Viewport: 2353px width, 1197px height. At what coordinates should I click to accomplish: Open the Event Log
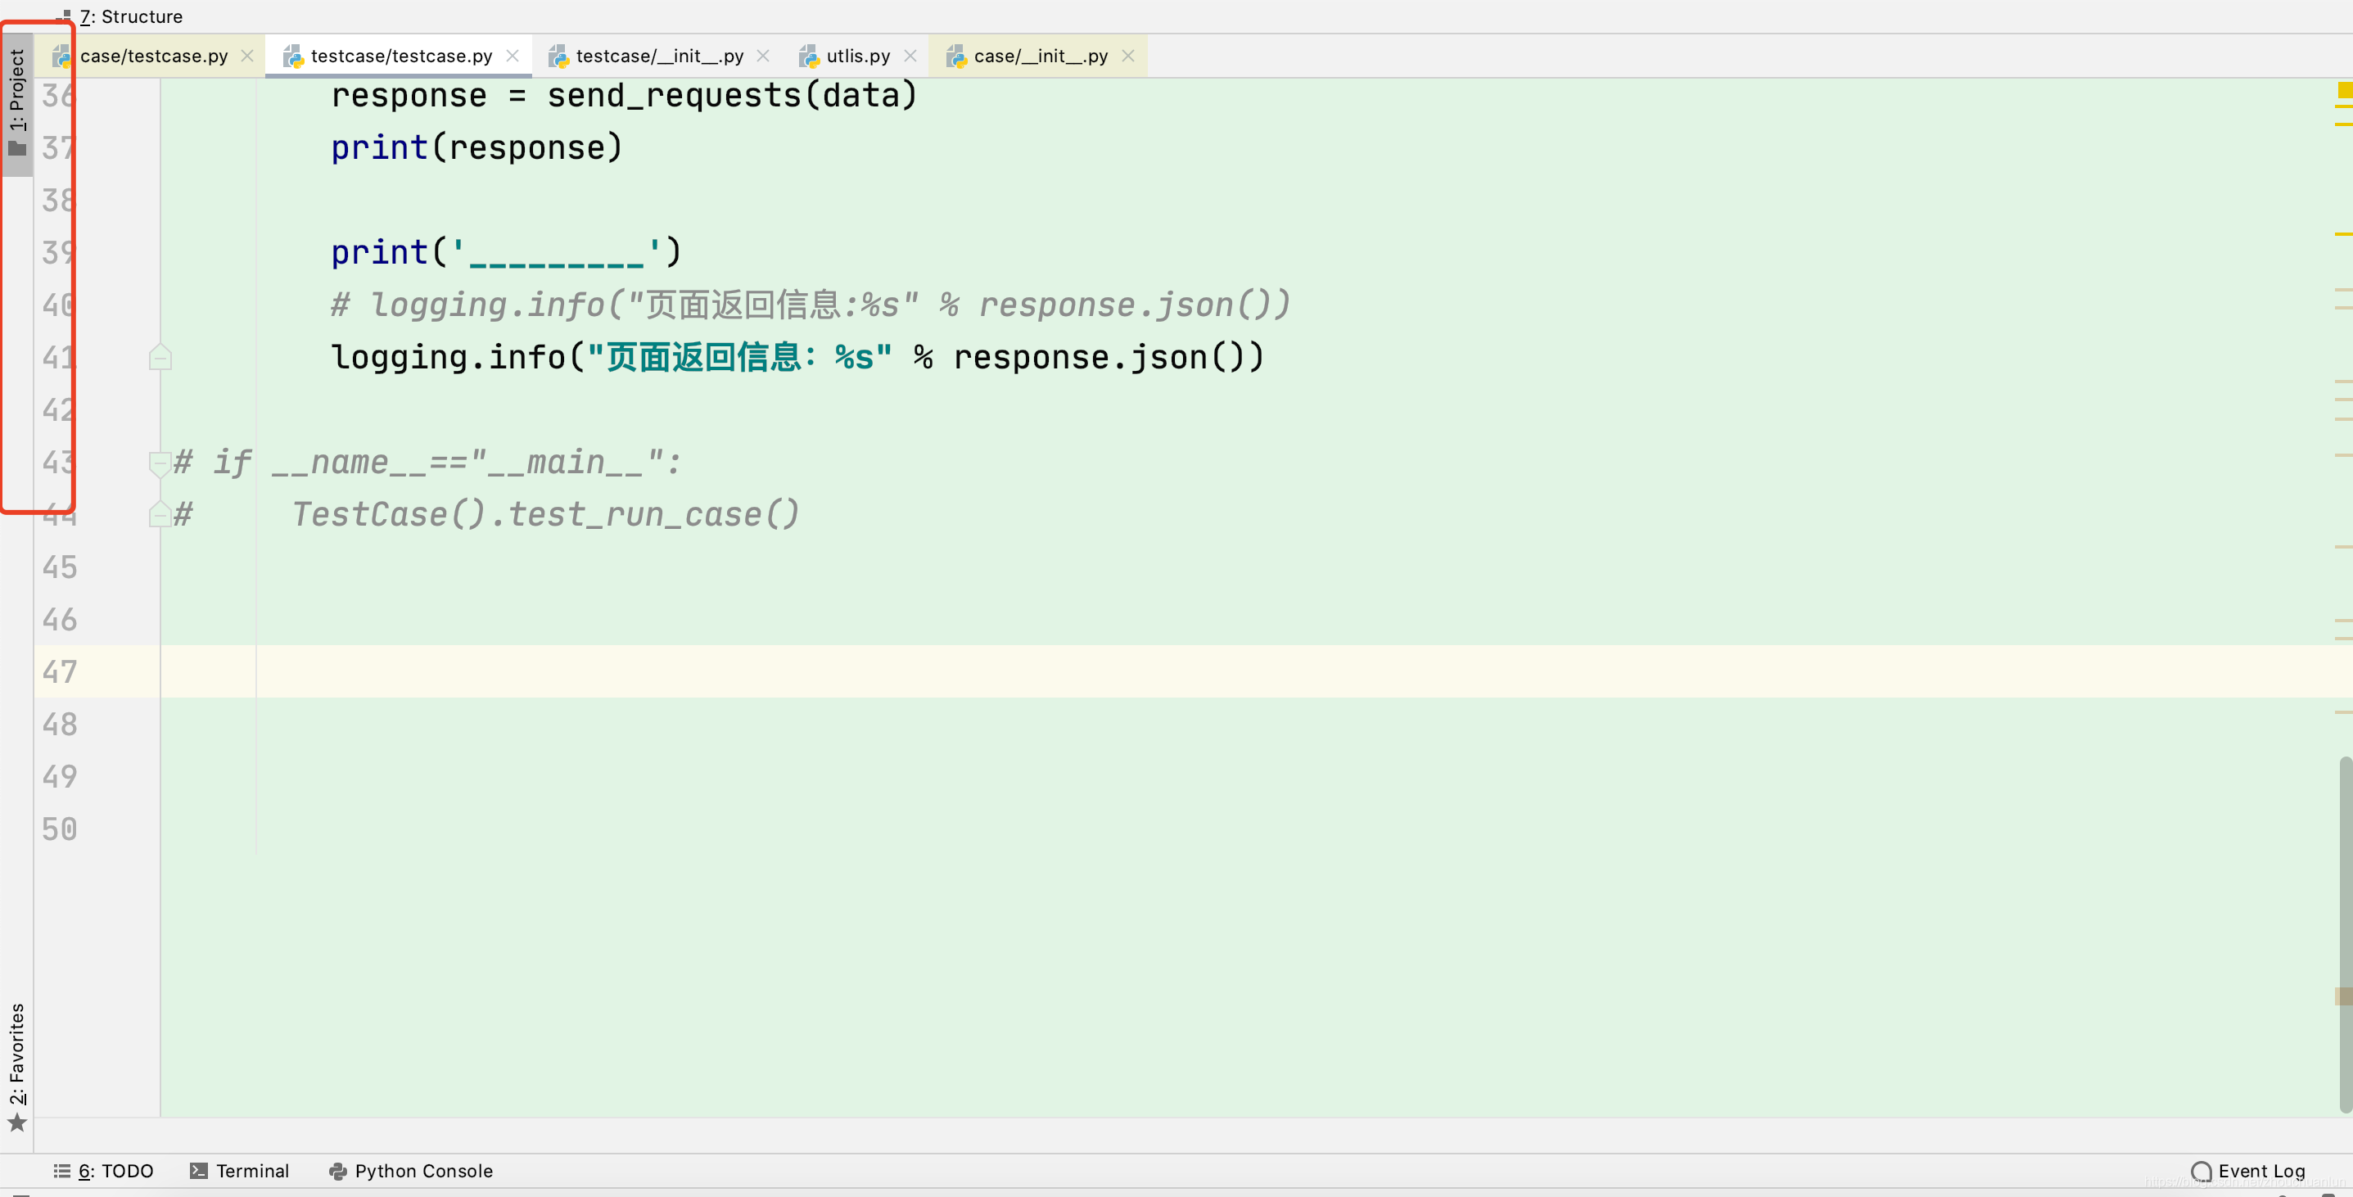[2248, 1171]
